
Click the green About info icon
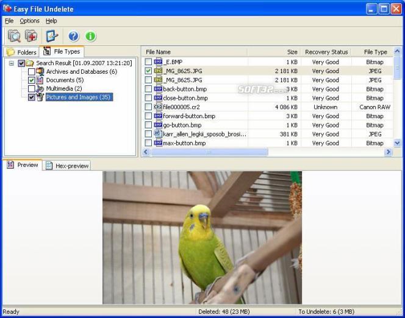(x=90, y=36)
